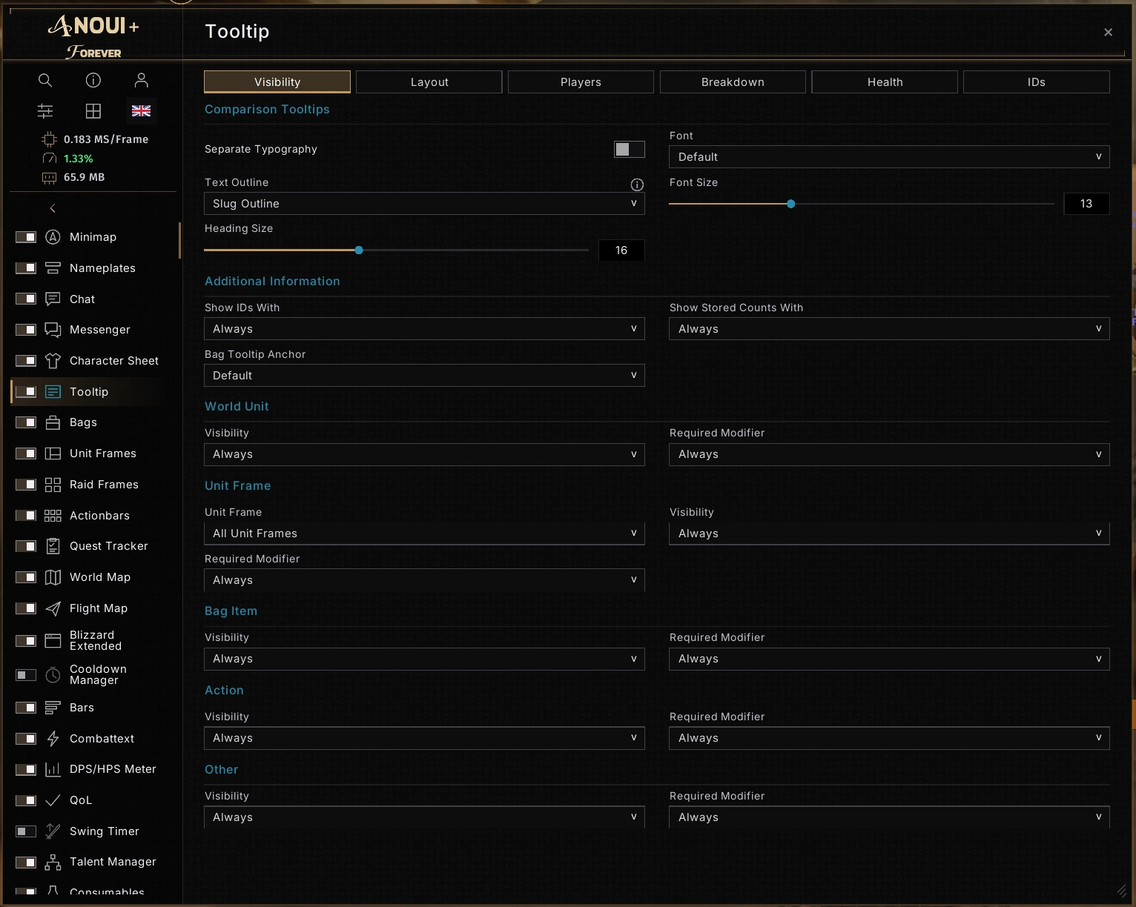This screenshot has height=907, width=1136.
Task: Click the Heading Size slider handle
Action: click(359, 250)
